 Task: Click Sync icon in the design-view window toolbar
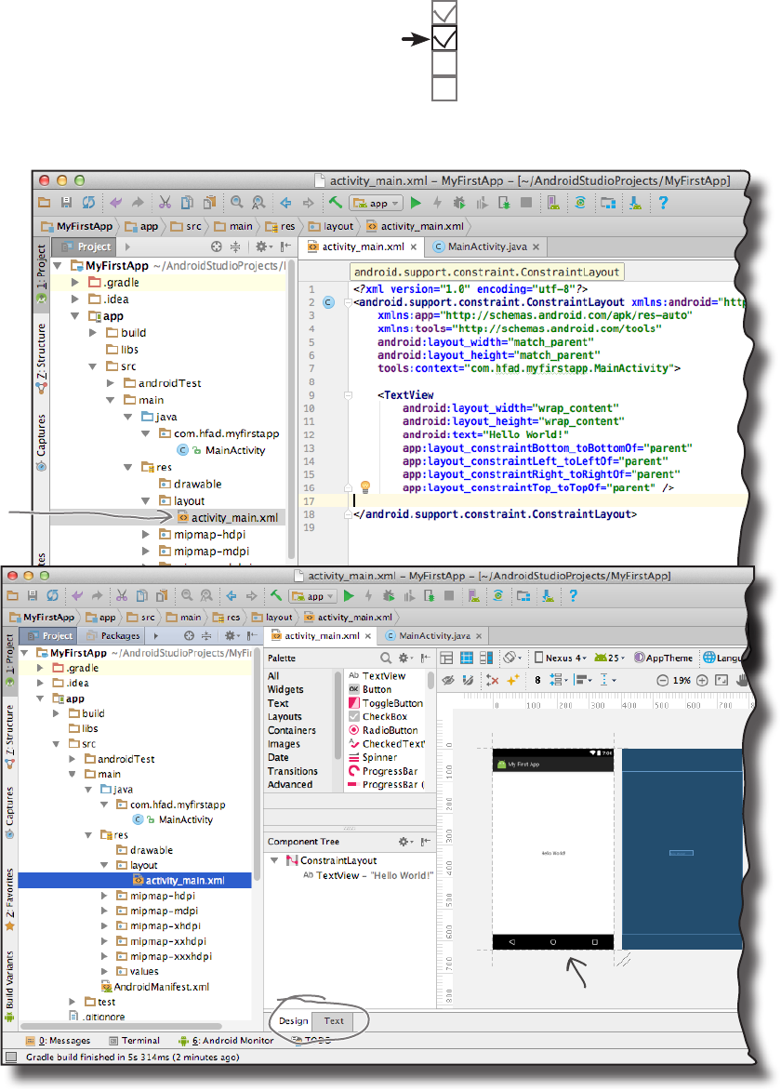coord(53,595)
